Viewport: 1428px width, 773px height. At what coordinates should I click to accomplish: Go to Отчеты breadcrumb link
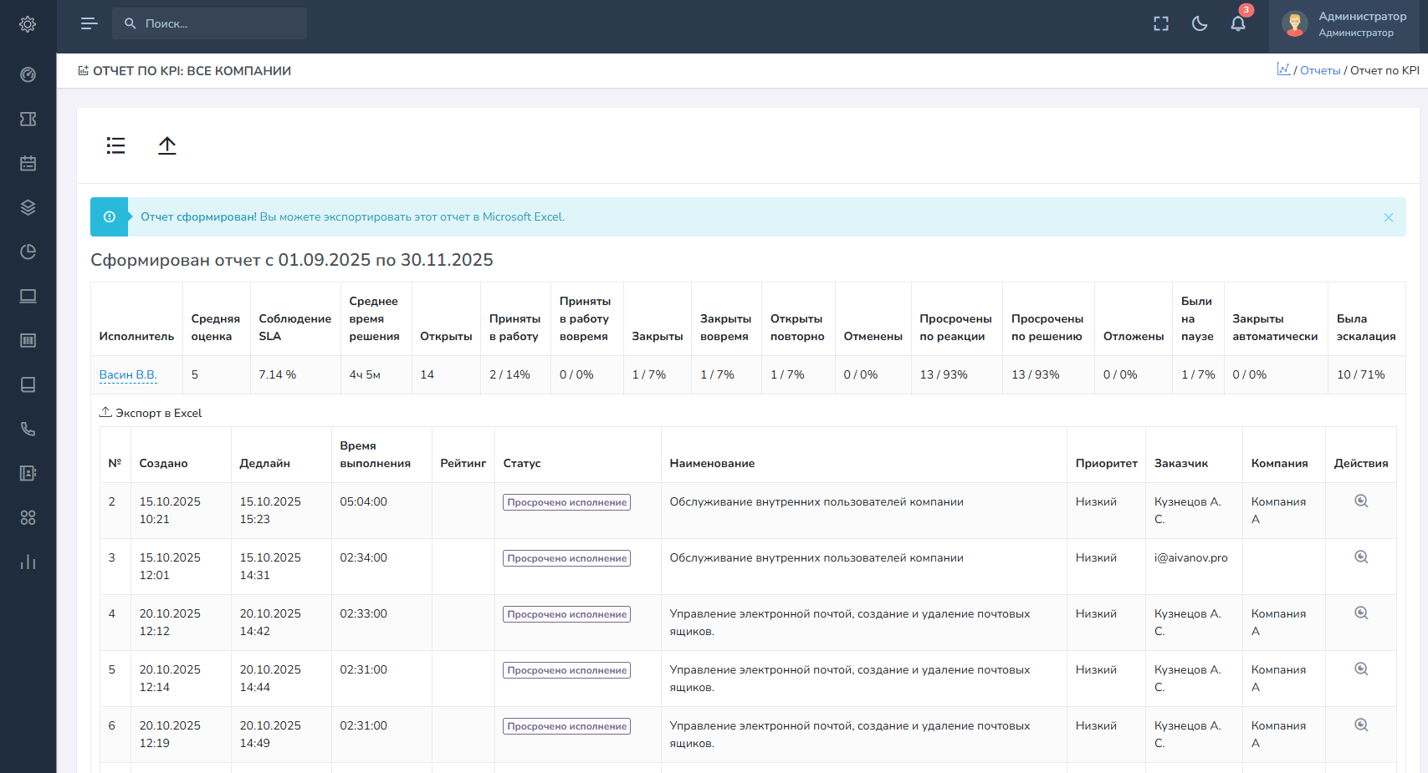(x=1319, y=71)
